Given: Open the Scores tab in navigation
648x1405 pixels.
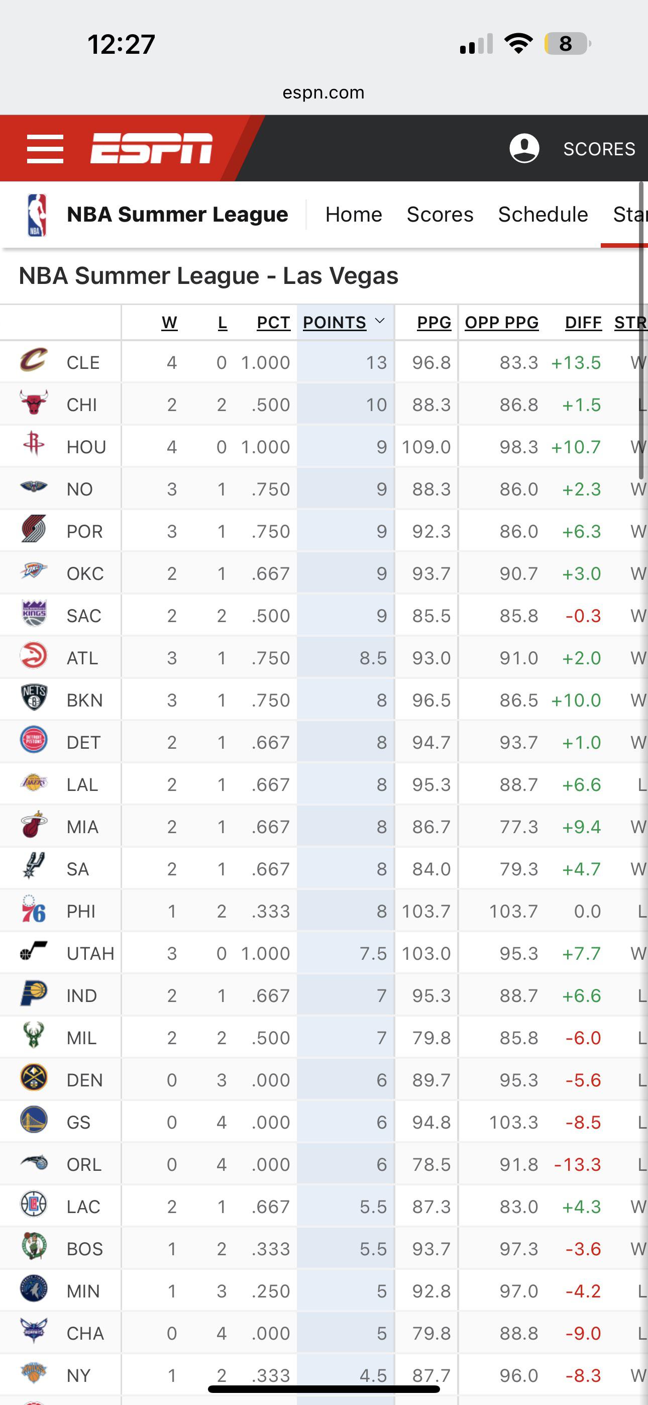Looking at the screenshot, I should click(440, 215).
